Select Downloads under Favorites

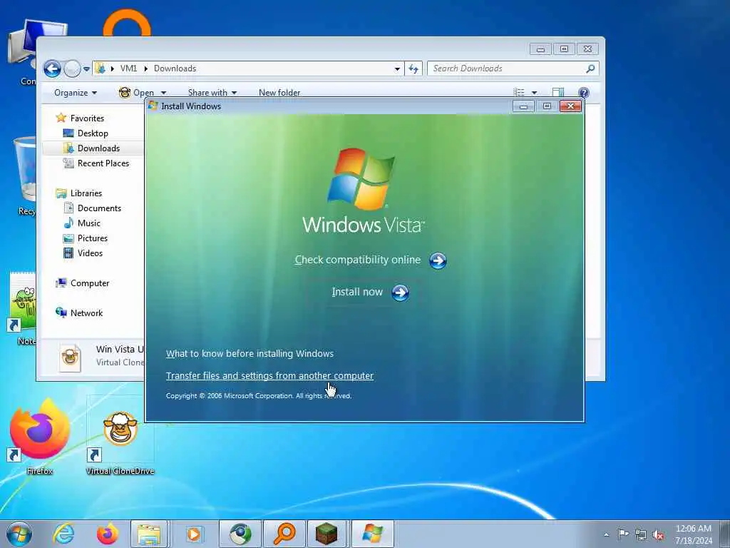tap(98, 148)
